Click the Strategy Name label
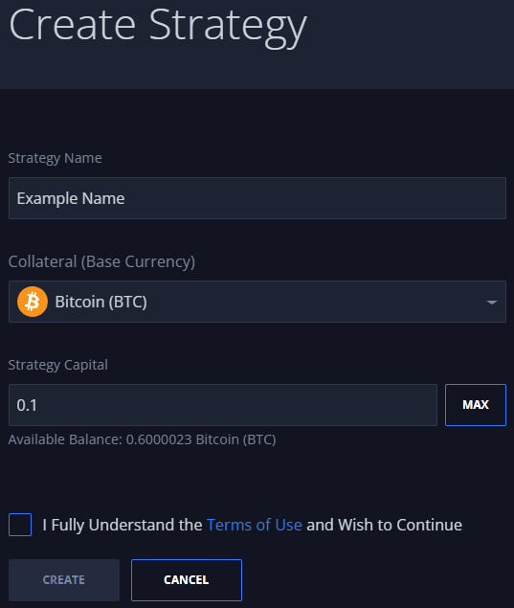This screenshot has width=514, height=608. pos(56,158)
